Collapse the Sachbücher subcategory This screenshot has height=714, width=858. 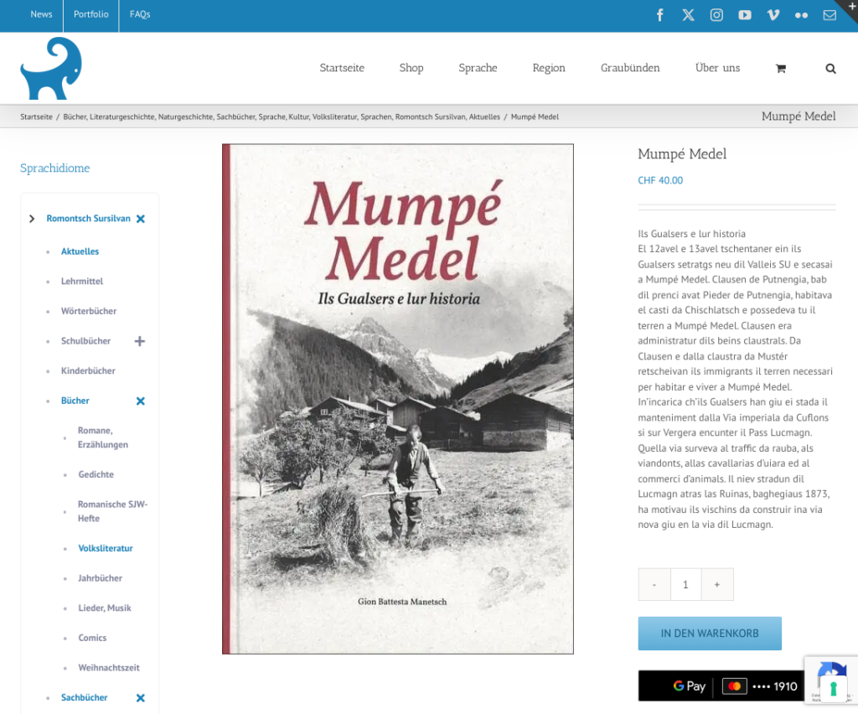pos(141,698)
